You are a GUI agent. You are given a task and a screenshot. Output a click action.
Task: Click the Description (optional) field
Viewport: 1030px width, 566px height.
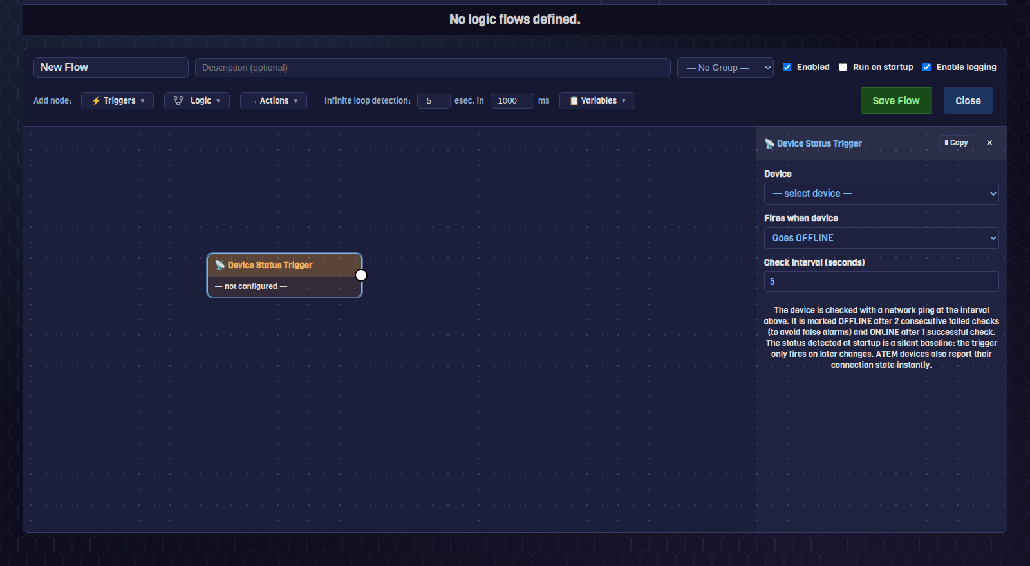(433, 68)
